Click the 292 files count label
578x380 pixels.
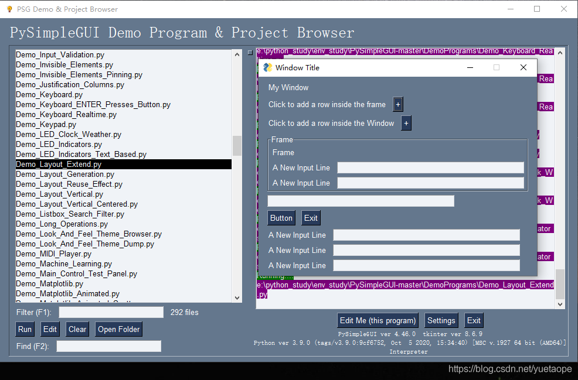[184, 312]
